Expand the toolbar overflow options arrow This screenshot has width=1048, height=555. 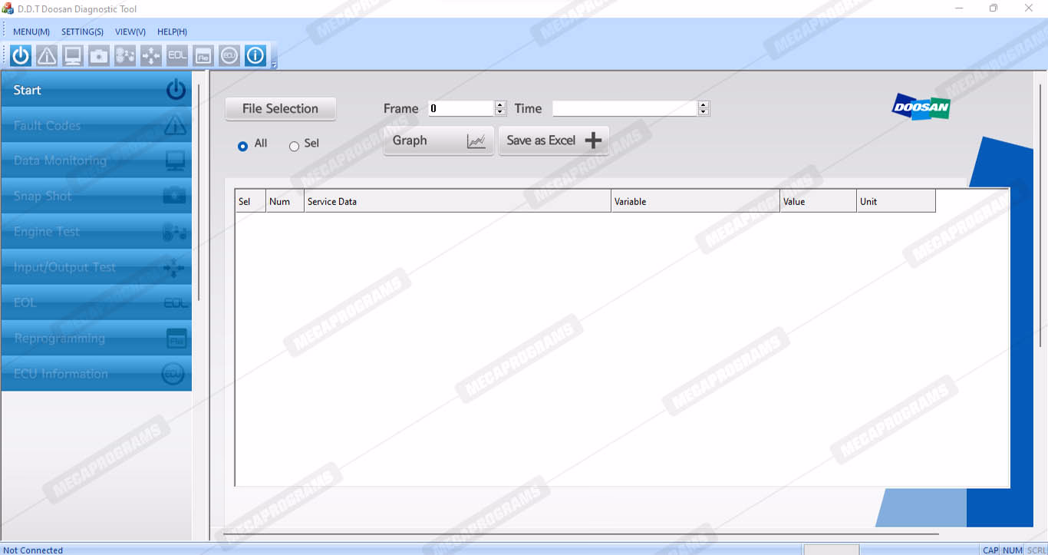tap(274, 65)
